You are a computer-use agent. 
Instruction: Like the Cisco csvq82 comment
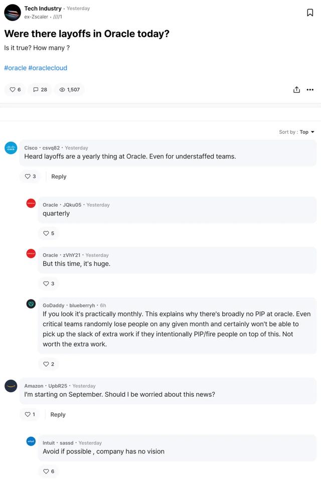(x=30, y=176)
